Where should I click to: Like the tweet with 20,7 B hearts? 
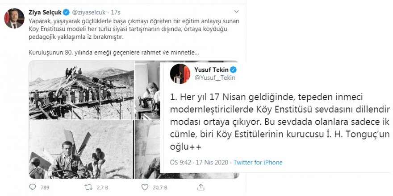[x=145, y=187]
